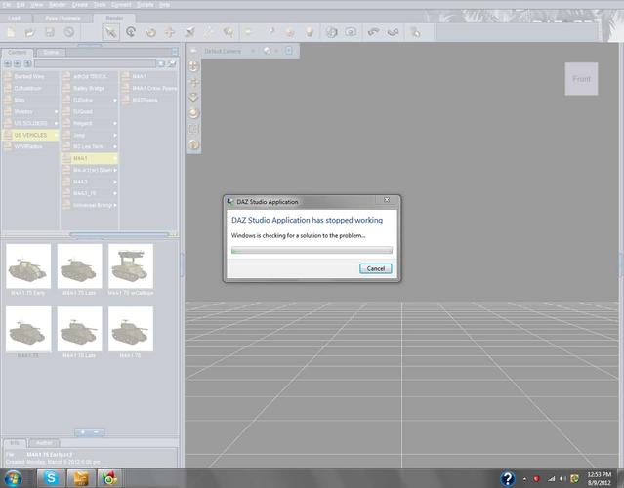Click the Open file toolbar icon
This screenshot has height=488, width=624.
(30, 32)
